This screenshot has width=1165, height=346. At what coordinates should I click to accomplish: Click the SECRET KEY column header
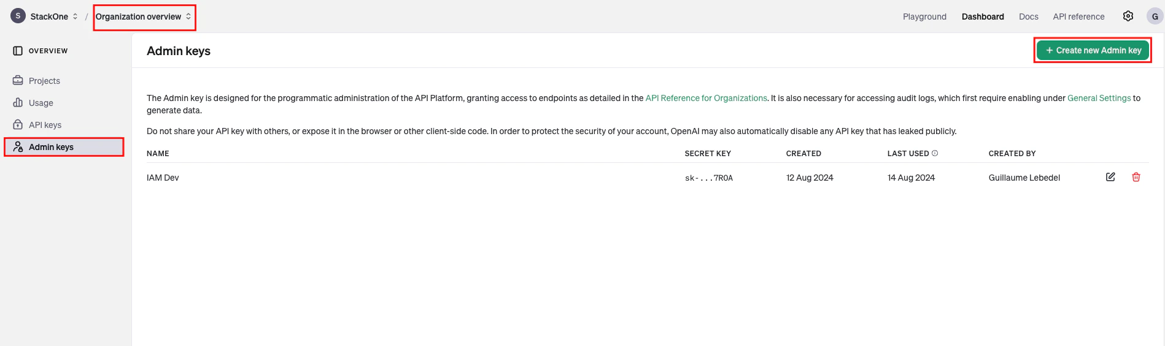pyautogui.click(x=708, y=154)
